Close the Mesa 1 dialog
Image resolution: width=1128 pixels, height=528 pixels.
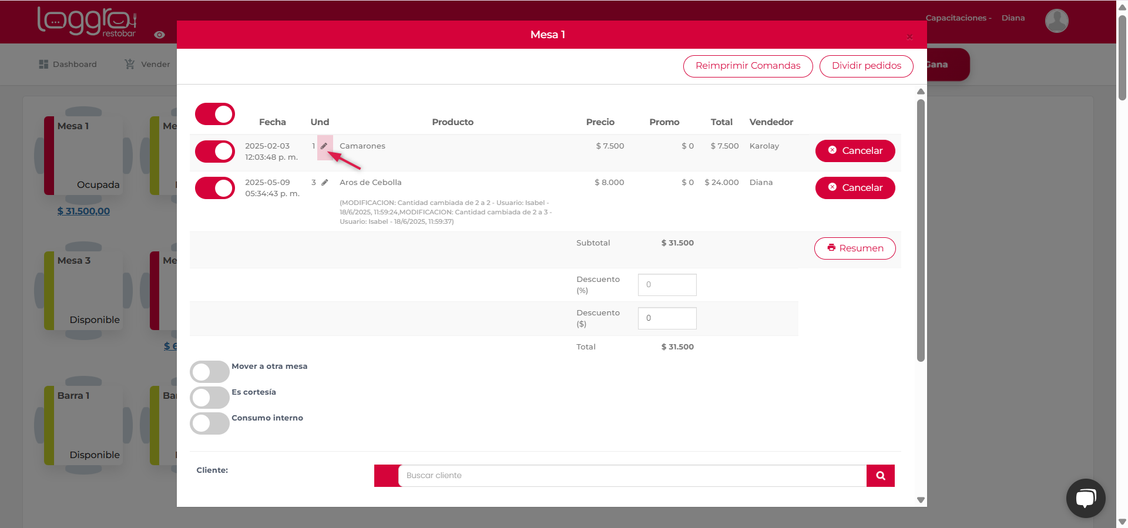909,37
